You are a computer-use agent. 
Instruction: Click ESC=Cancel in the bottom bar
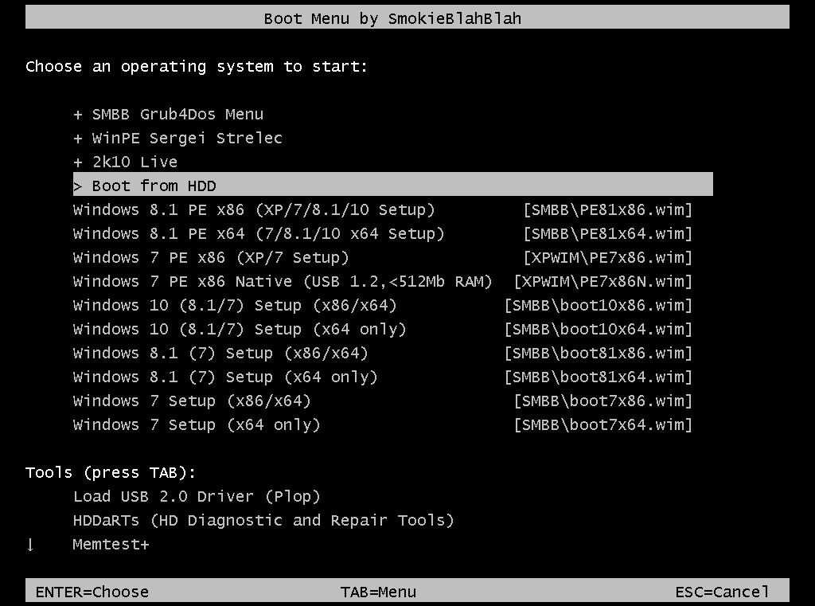point(722,592)
